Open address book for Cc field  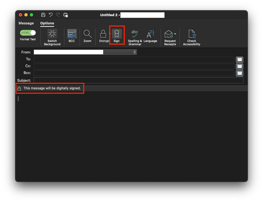point(239,66)
